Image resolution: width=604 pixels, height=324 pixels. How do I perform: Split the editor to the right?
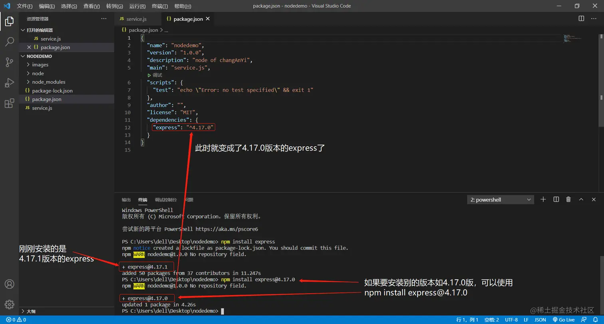click(582, 18)
